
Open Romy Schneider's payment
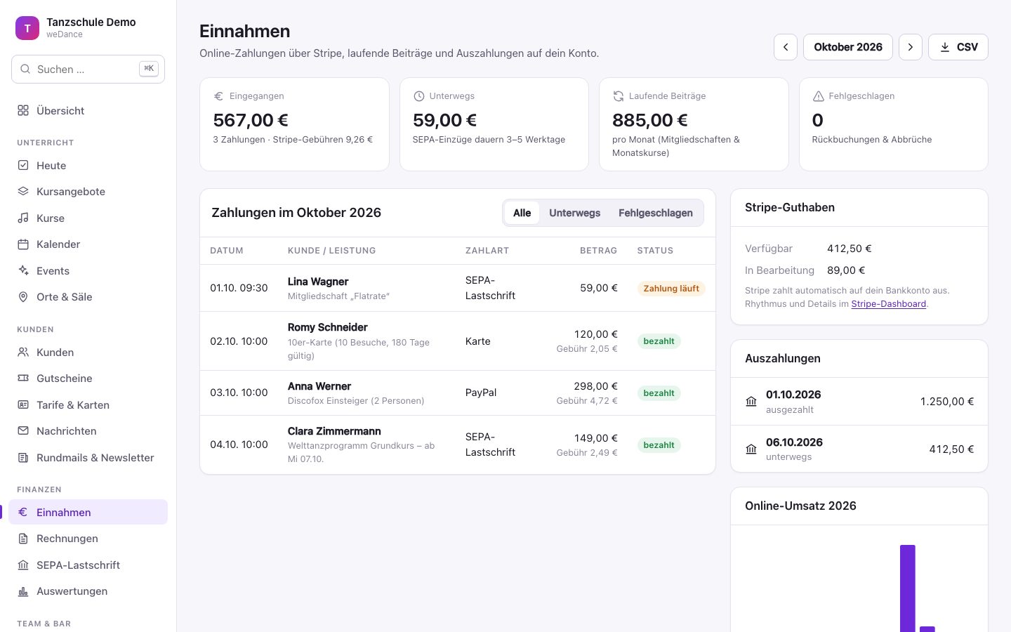[458, 341]
